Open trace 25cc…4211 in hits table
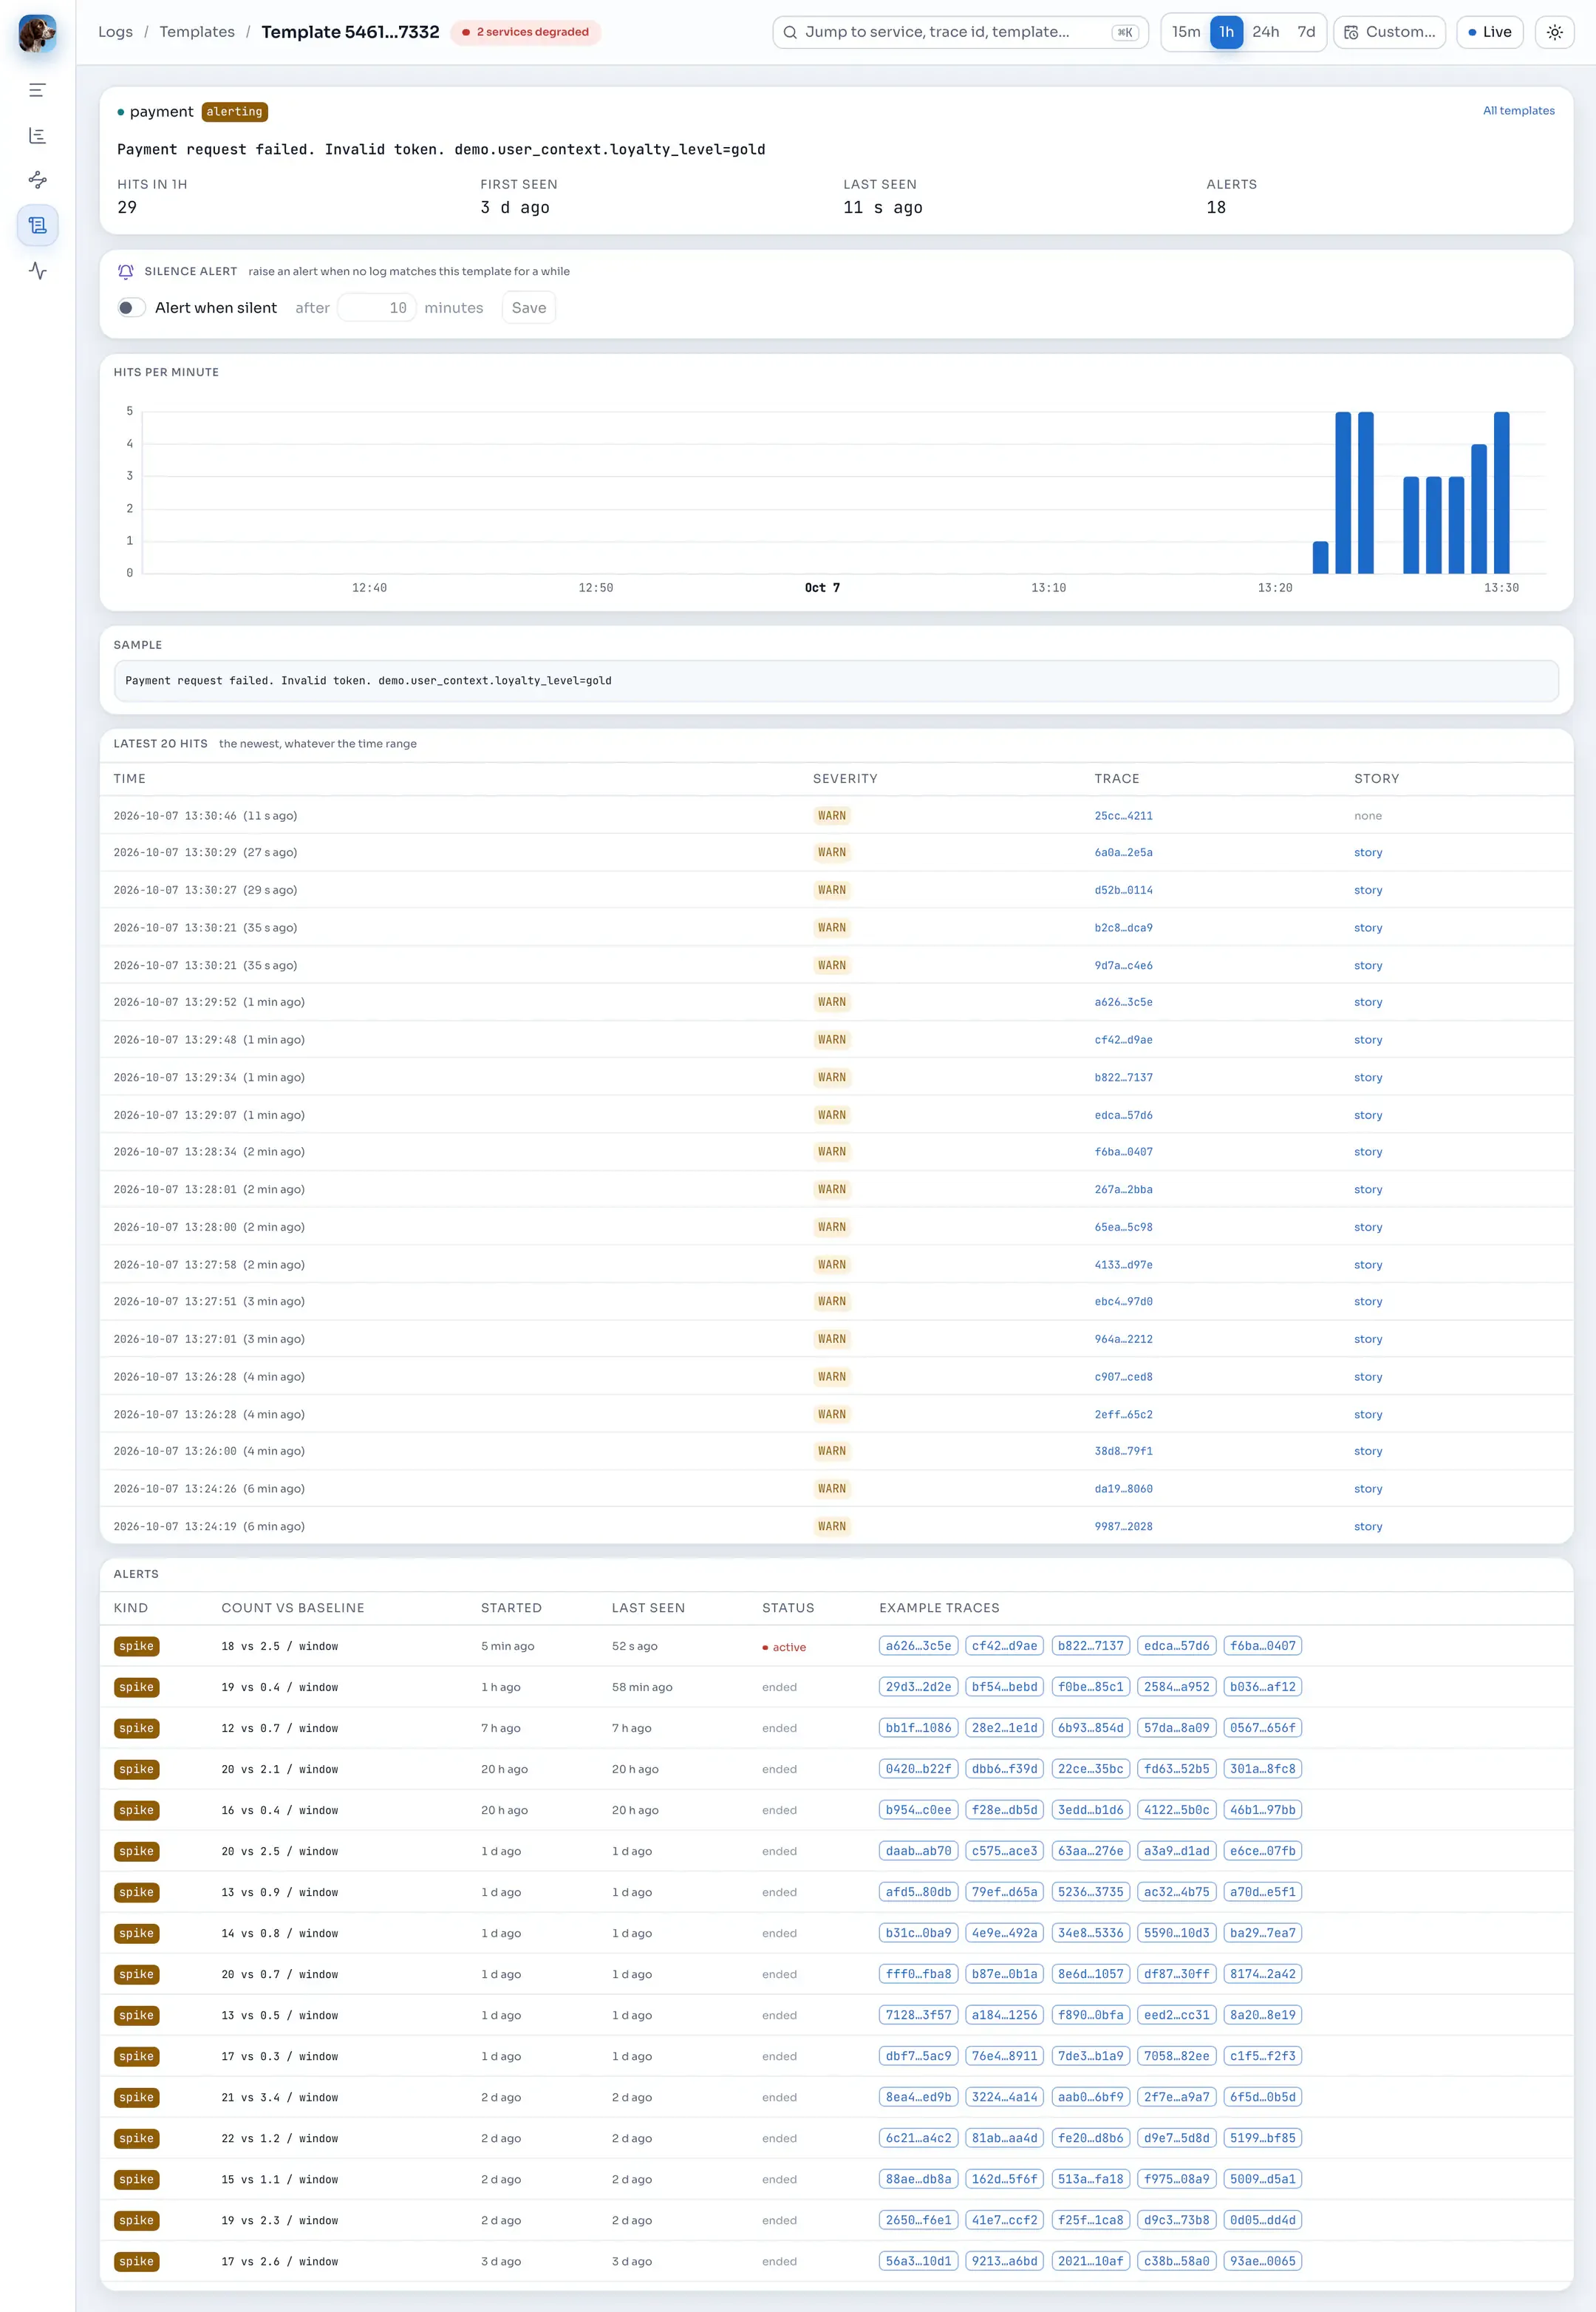Image resolution: width=1596 pixels, height=2312 pixels. tap(1123, 815)
